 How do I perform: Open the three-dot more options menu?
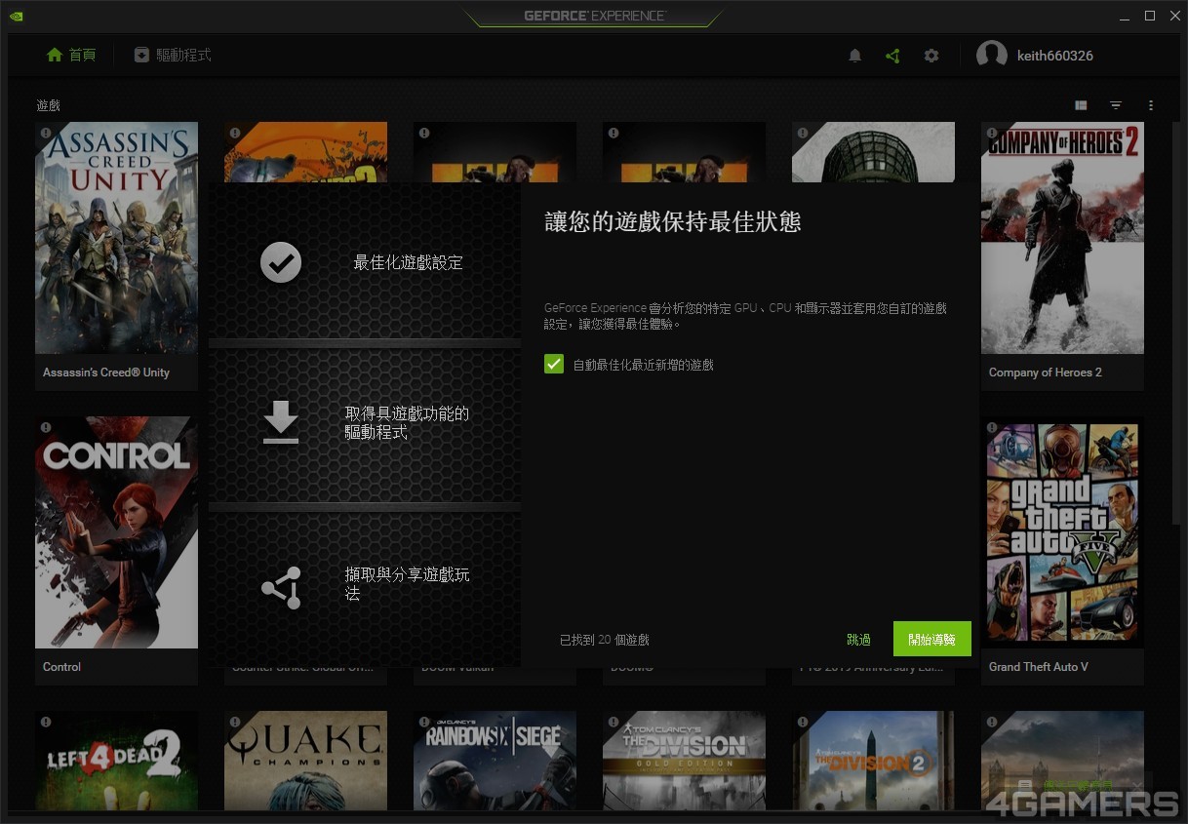[x=1151, y=105]
